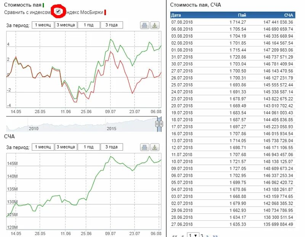Image resolution: width=305 pixels, height=237 pixels.
Task: Click the 'Пай' column header
Action: (242, 15)
